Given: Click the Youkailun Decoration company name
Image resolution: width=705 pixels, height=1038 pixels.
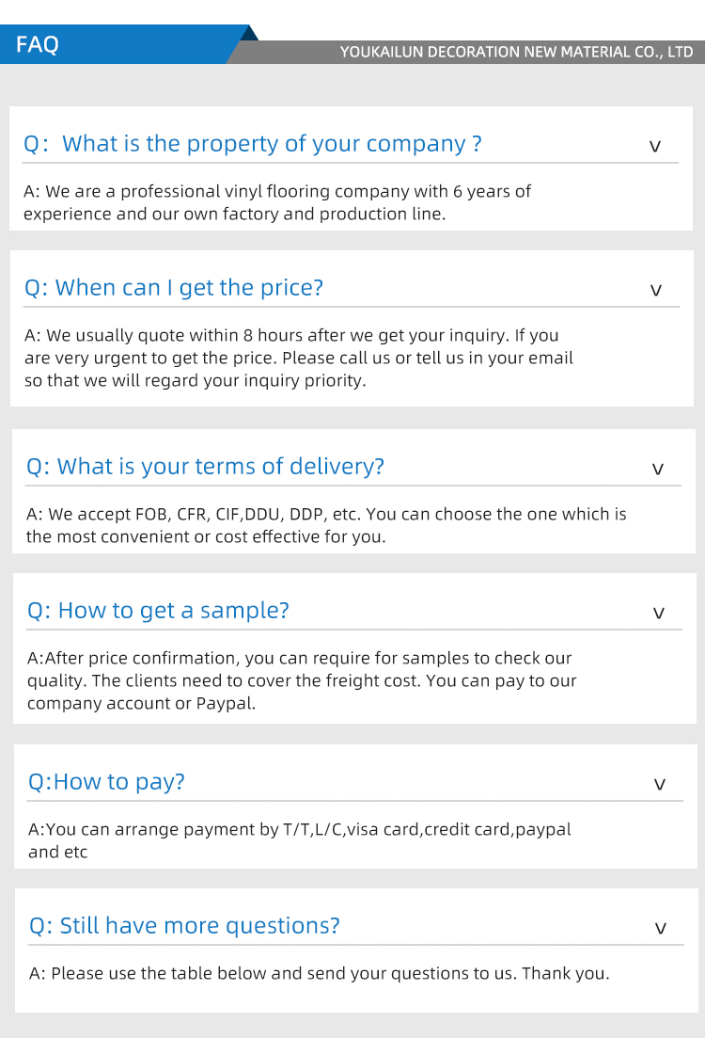Looking at the screenshot, I should click(x=516, y=53).
